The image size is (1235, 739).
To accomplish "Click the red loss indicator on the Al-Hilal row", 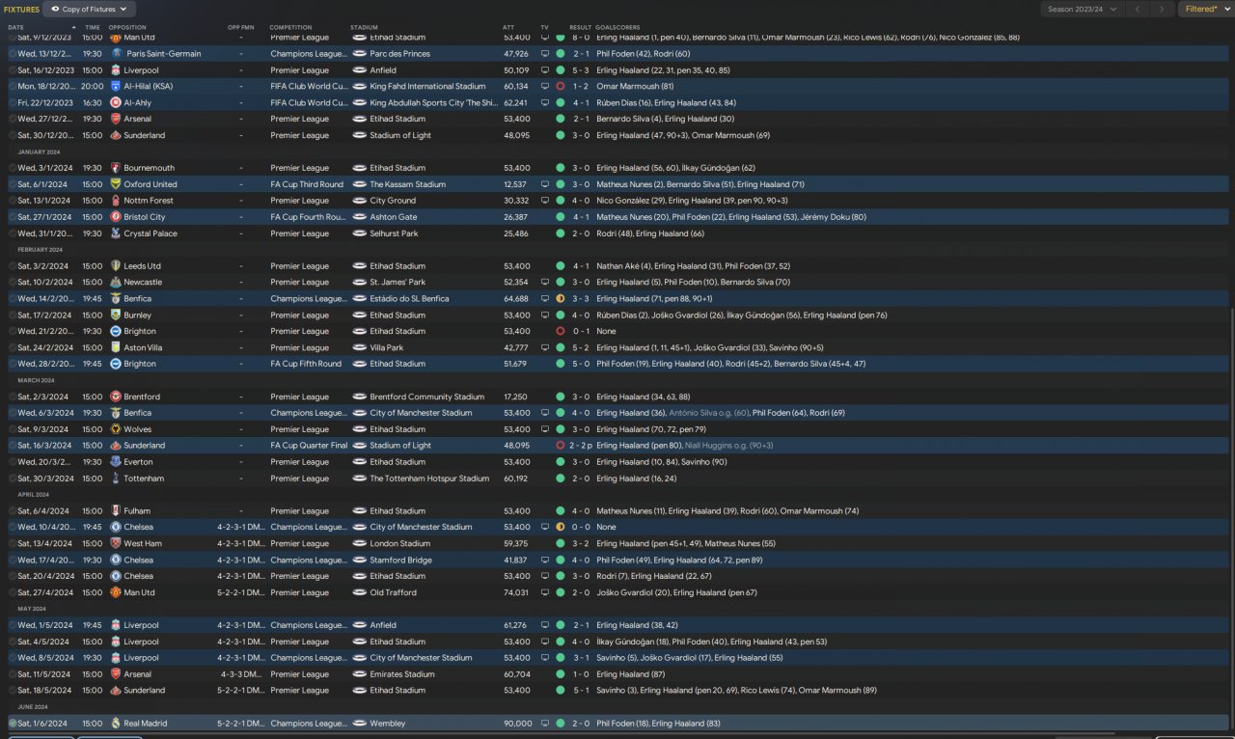I will pyautogui.click(x=560, y=86).
